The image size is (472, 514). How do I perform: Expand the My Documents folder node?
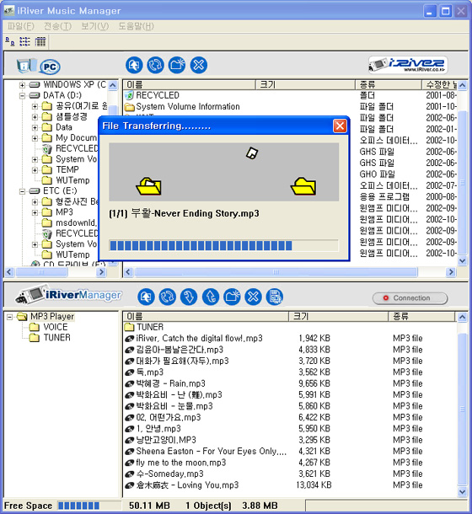(35, 138)
